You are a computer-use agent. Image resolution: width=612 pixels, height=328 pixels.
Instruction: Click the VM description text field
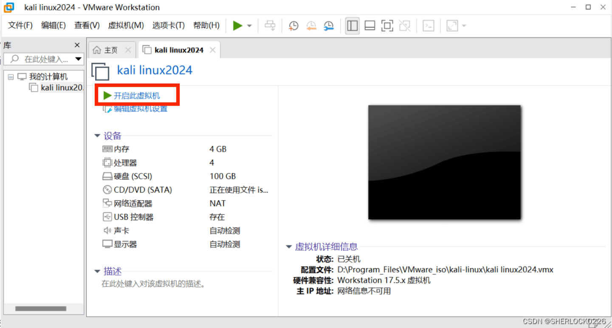[x=154, y=284]
